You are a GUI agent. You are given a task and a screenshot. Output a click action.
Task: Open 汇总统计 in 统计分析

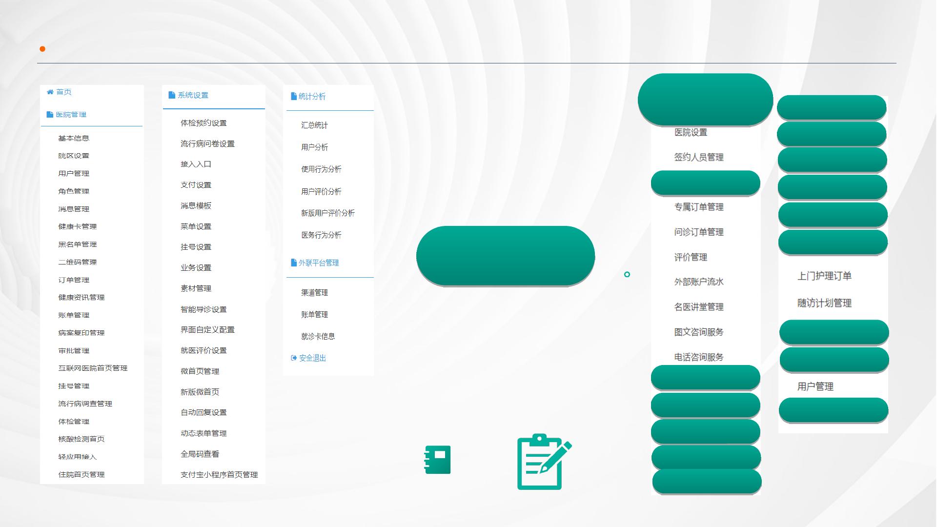314,125
